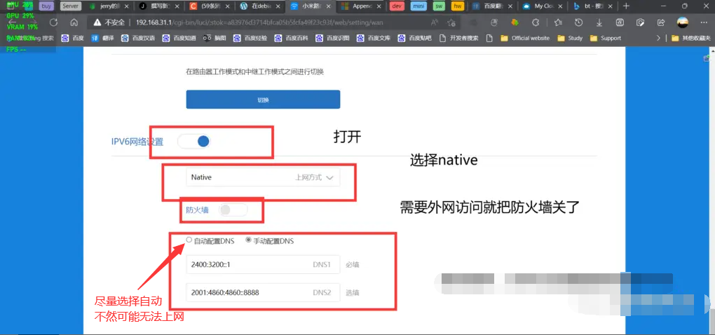This screenshot has height=335, width=715.
Task: Open the hw tab group
Action: [457, 6]
